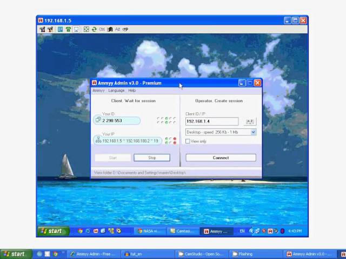Open the Ammyy menu
346x259 pixels.
(98, 91)
